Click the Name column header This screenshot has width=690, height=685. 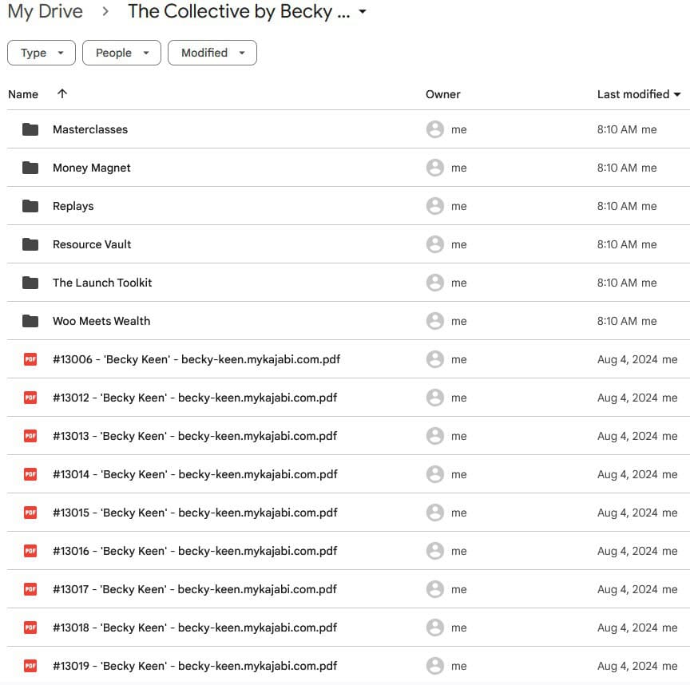(x=23, y=94)
